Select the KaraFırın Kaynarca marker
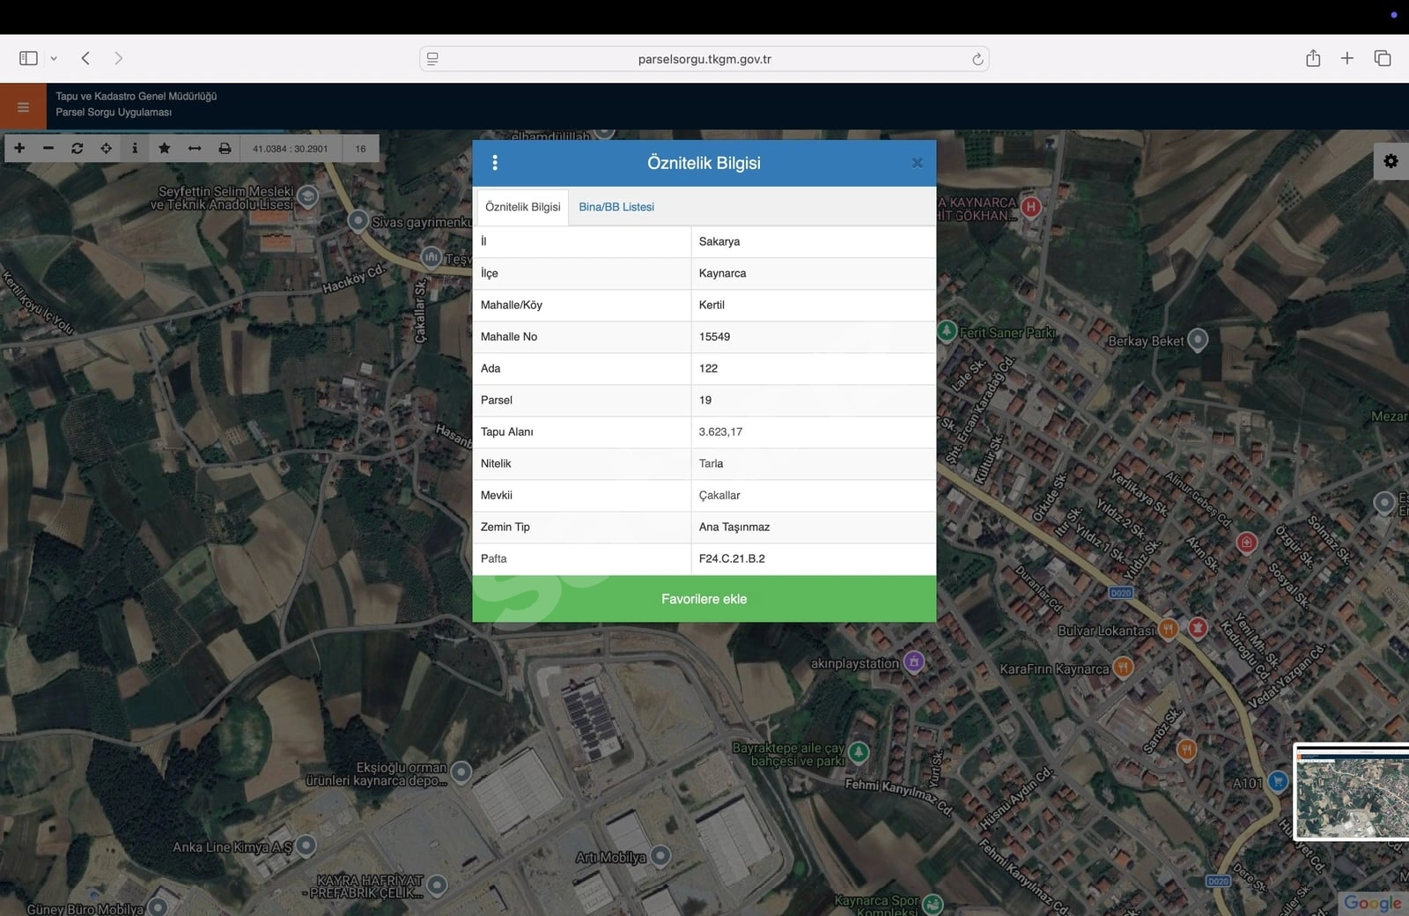The height and width of the screenshot is (916, 1409). (1123, 667)
